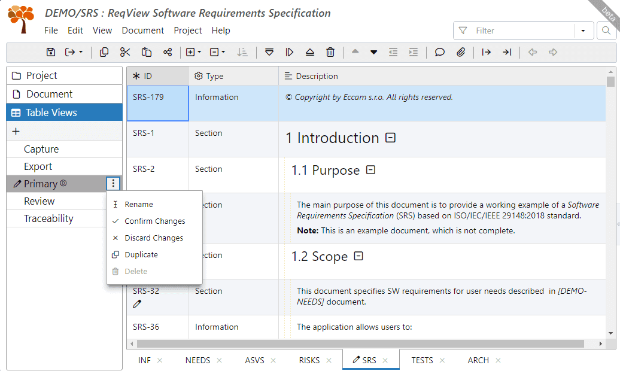Close the ASVS tab
620x371 pixels.
[273, 360]
